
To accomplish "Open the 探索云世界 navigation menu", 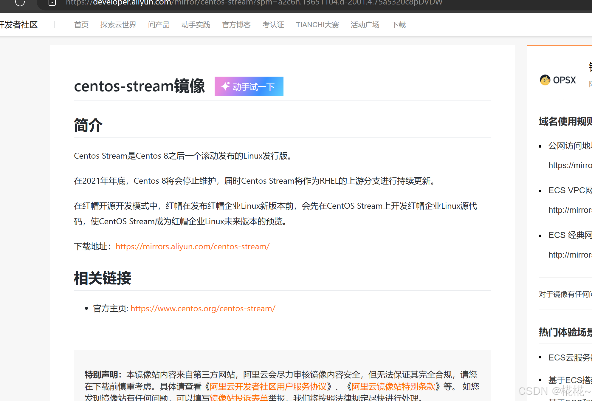I will point(118,25).
